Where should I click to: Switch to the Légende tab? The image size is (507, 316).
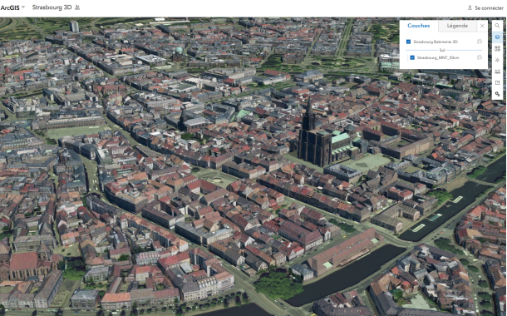click(457, 26)
